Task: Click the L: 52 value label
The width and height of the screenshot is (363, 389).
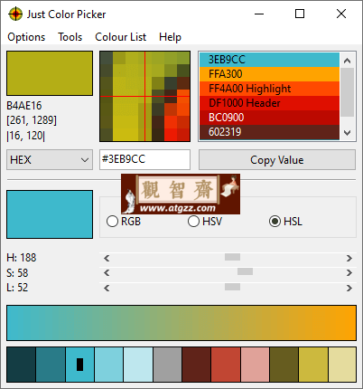Action: coord(17,288)
